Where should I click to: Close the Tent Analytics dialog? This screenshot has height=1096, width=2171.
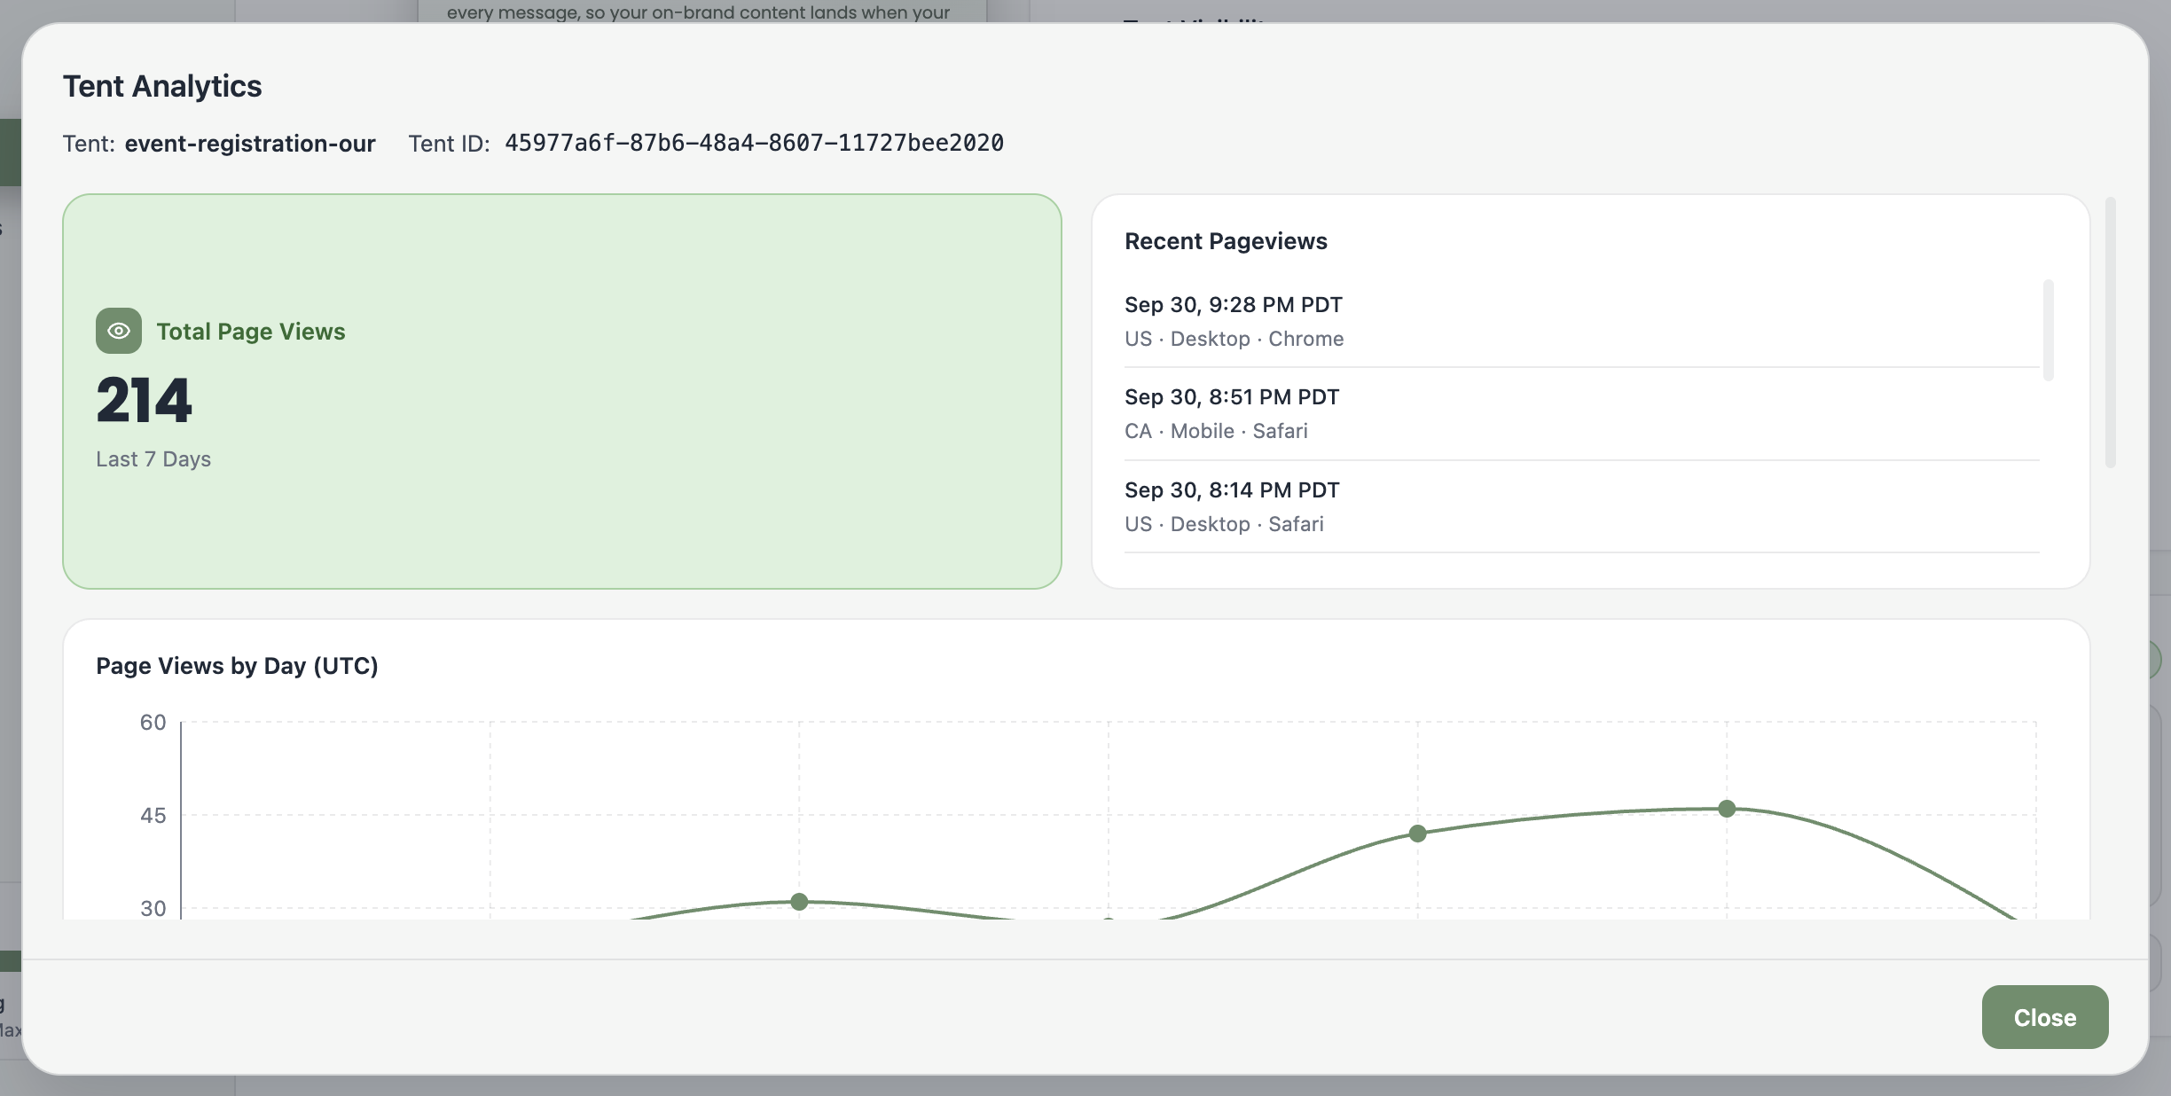coord(2045,1017)
